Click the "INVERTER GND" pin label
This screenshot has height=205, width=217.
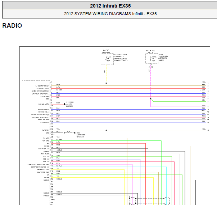(x=43, y=172)
